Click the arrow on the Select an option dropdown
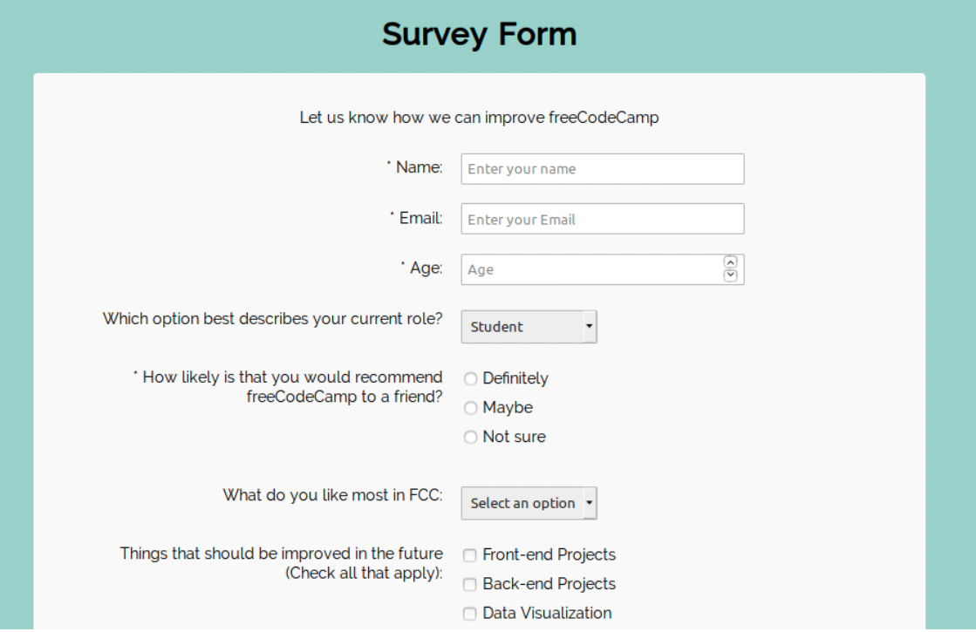Viewport: 976px width, 632px height. 590,503
